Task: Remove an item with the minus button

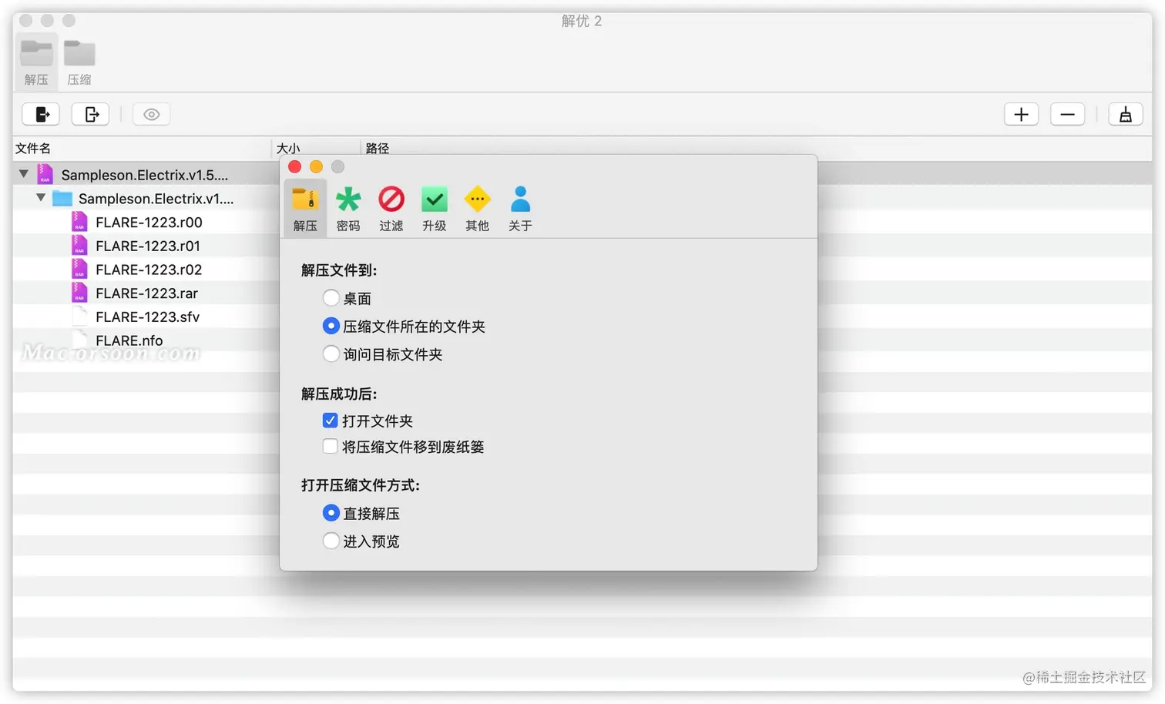Action: click(1068, 114)
